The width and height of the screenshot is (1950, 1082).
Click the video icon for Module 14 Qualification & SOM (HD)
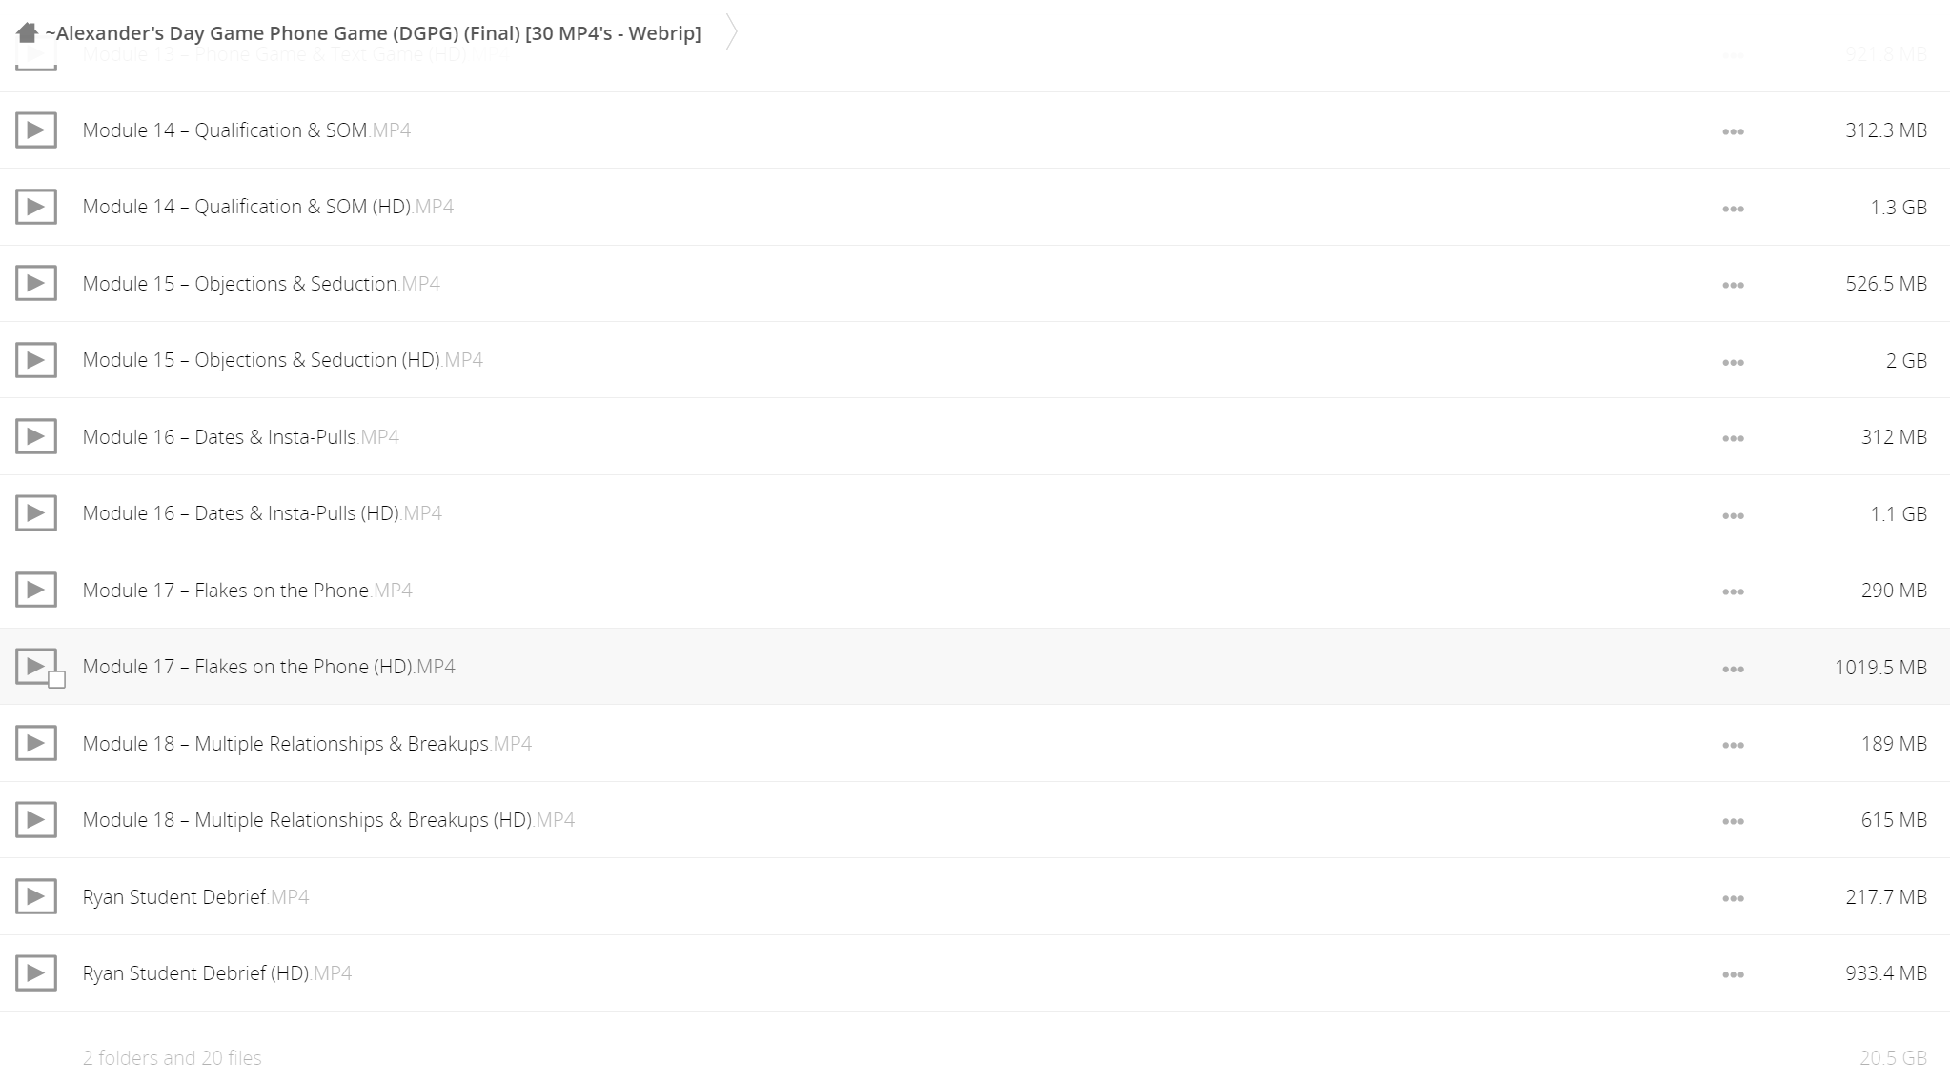click(x=36, y=207)
